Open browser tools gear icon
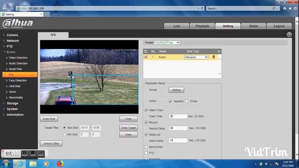Viewport: 299px width, 168px height. pos(295,8)
